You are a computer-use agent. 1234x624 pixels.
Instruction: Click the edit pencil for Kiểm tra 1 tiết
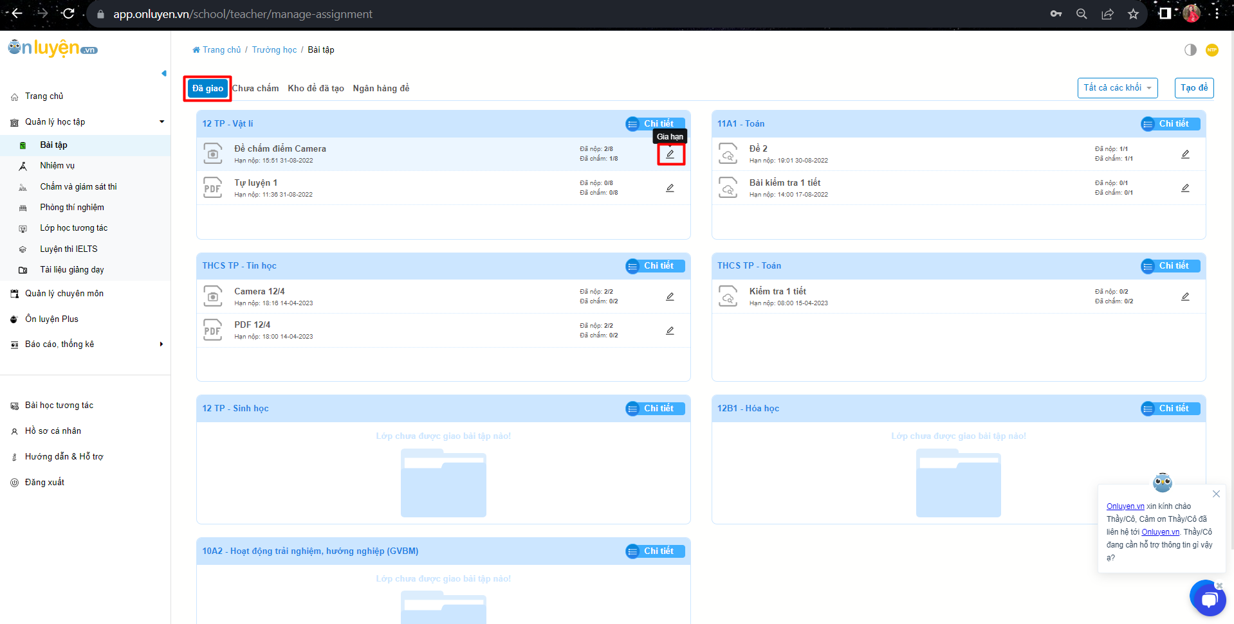tap(1185, 297)
